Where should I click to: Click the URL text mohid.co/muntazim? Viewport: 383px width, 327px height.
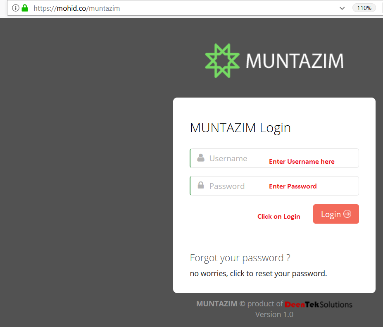77,8
